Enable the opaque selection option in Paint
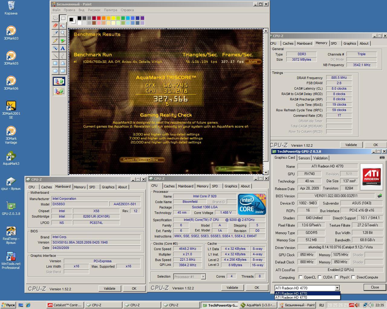 coord(59,81)
